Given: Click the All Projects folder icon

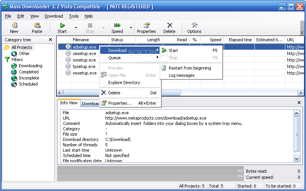Looking at the screenshot, I should [7, 47].
